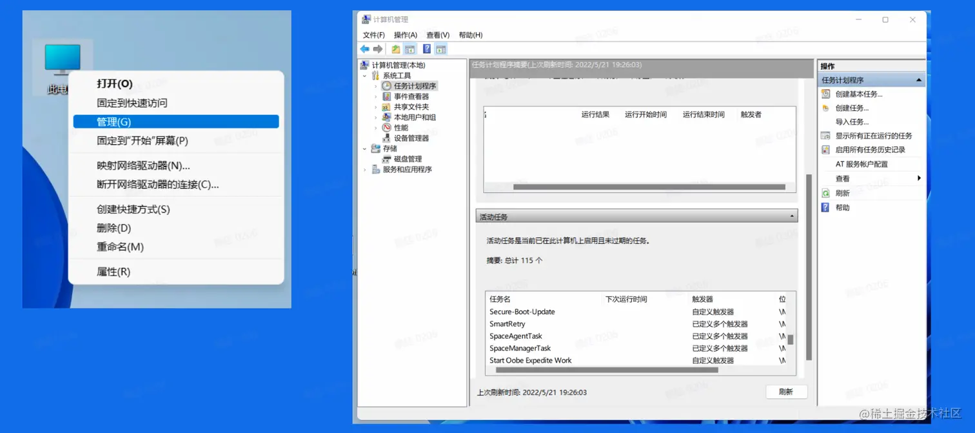Open the 查看 submenu in Actions pane
Image resolution: width=975 pixels, height=433 pixels.
click(871, 179)
